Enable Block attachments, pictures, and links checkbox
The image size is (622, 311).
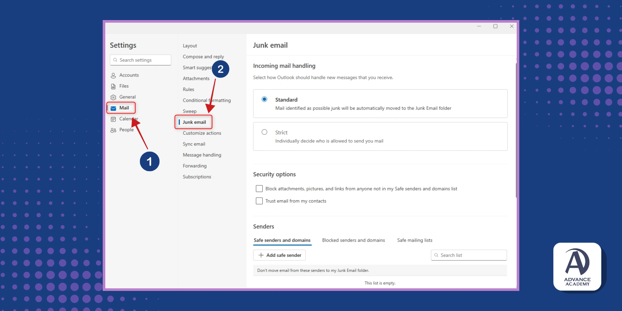(x=259, y=189)
